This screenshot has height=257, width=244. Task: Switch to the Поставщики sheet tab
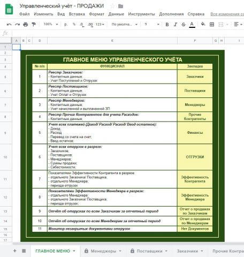click(x=149, y=251)
